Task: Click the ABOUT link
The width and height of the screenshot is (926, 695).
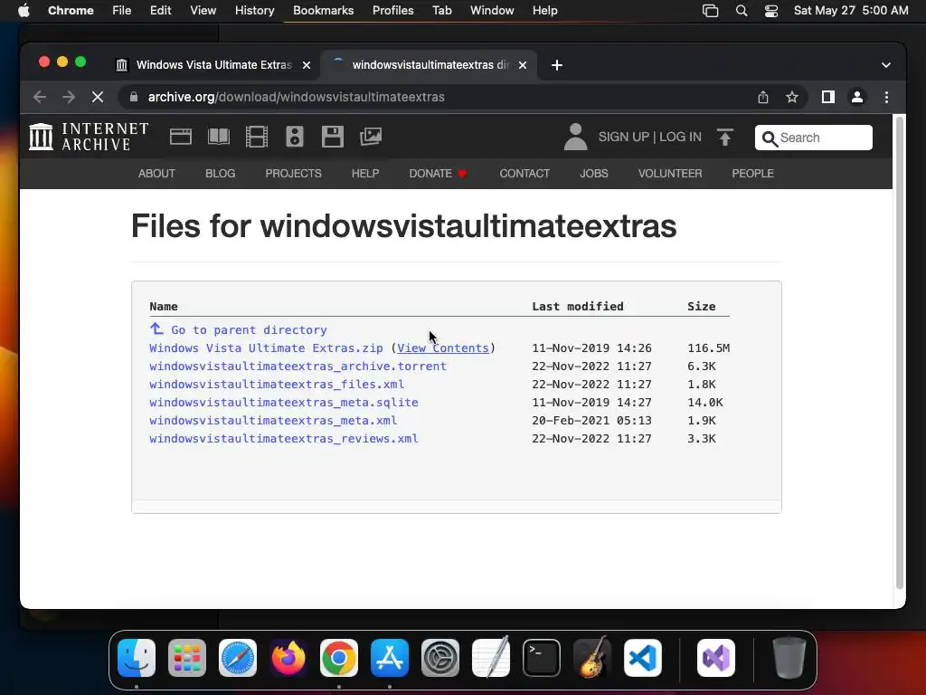Action: [x=156, y=173]
